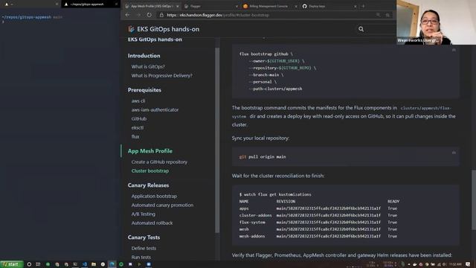476x268 pixels.
Task: Open the EKS GitOps hands-on header title link
Action: pos(168,29)
